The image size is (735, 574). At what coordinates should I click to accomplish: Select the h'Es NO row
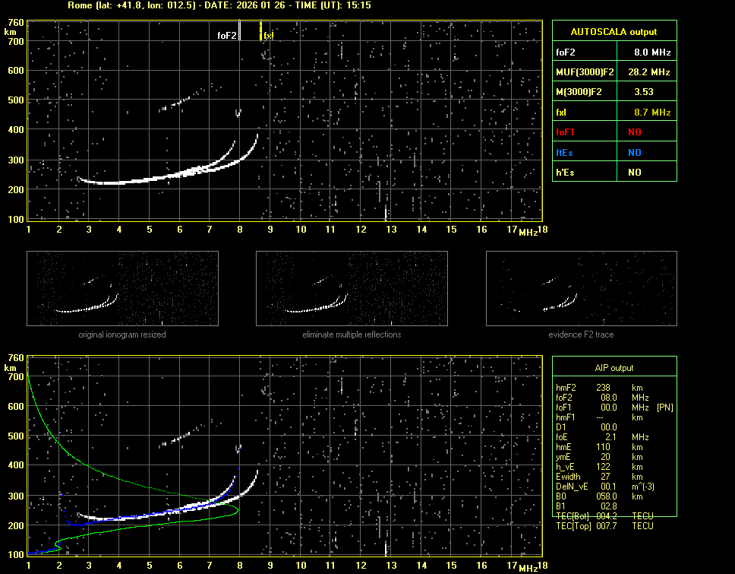click(x=614, y=173)
